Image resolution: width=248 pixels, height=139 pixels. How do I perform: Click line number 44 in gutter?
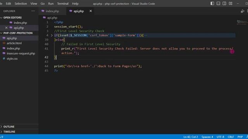(46, 66)
